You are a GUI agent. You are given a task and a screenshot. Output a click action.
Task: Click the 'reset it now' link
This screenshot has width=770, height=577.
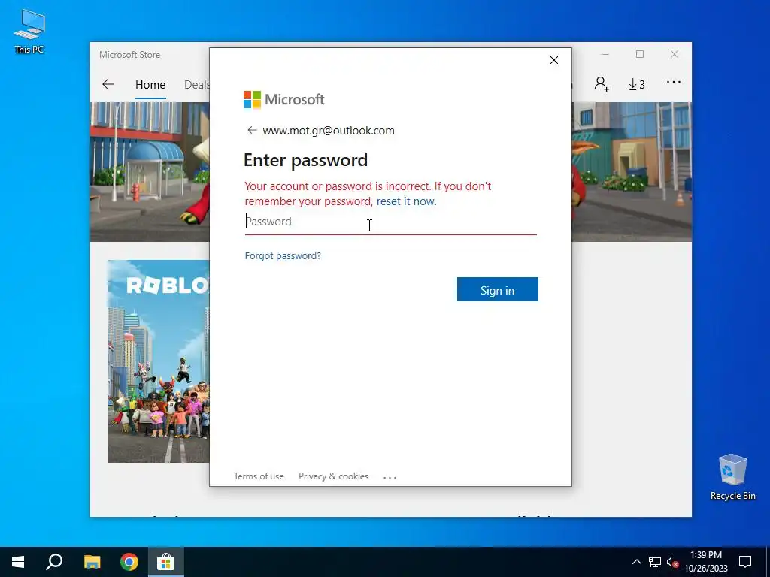click(406, 201)
